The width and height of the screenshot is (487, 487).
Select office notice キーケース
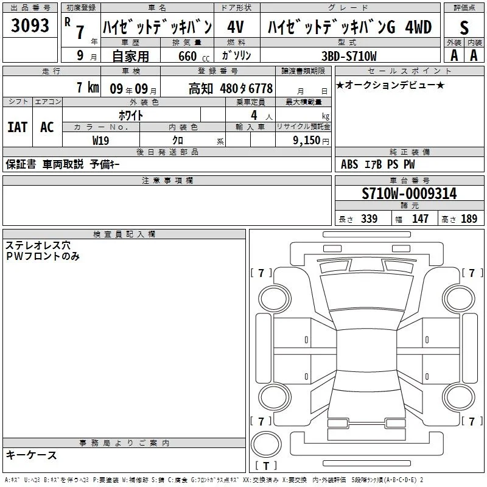(x=32, y=455)
